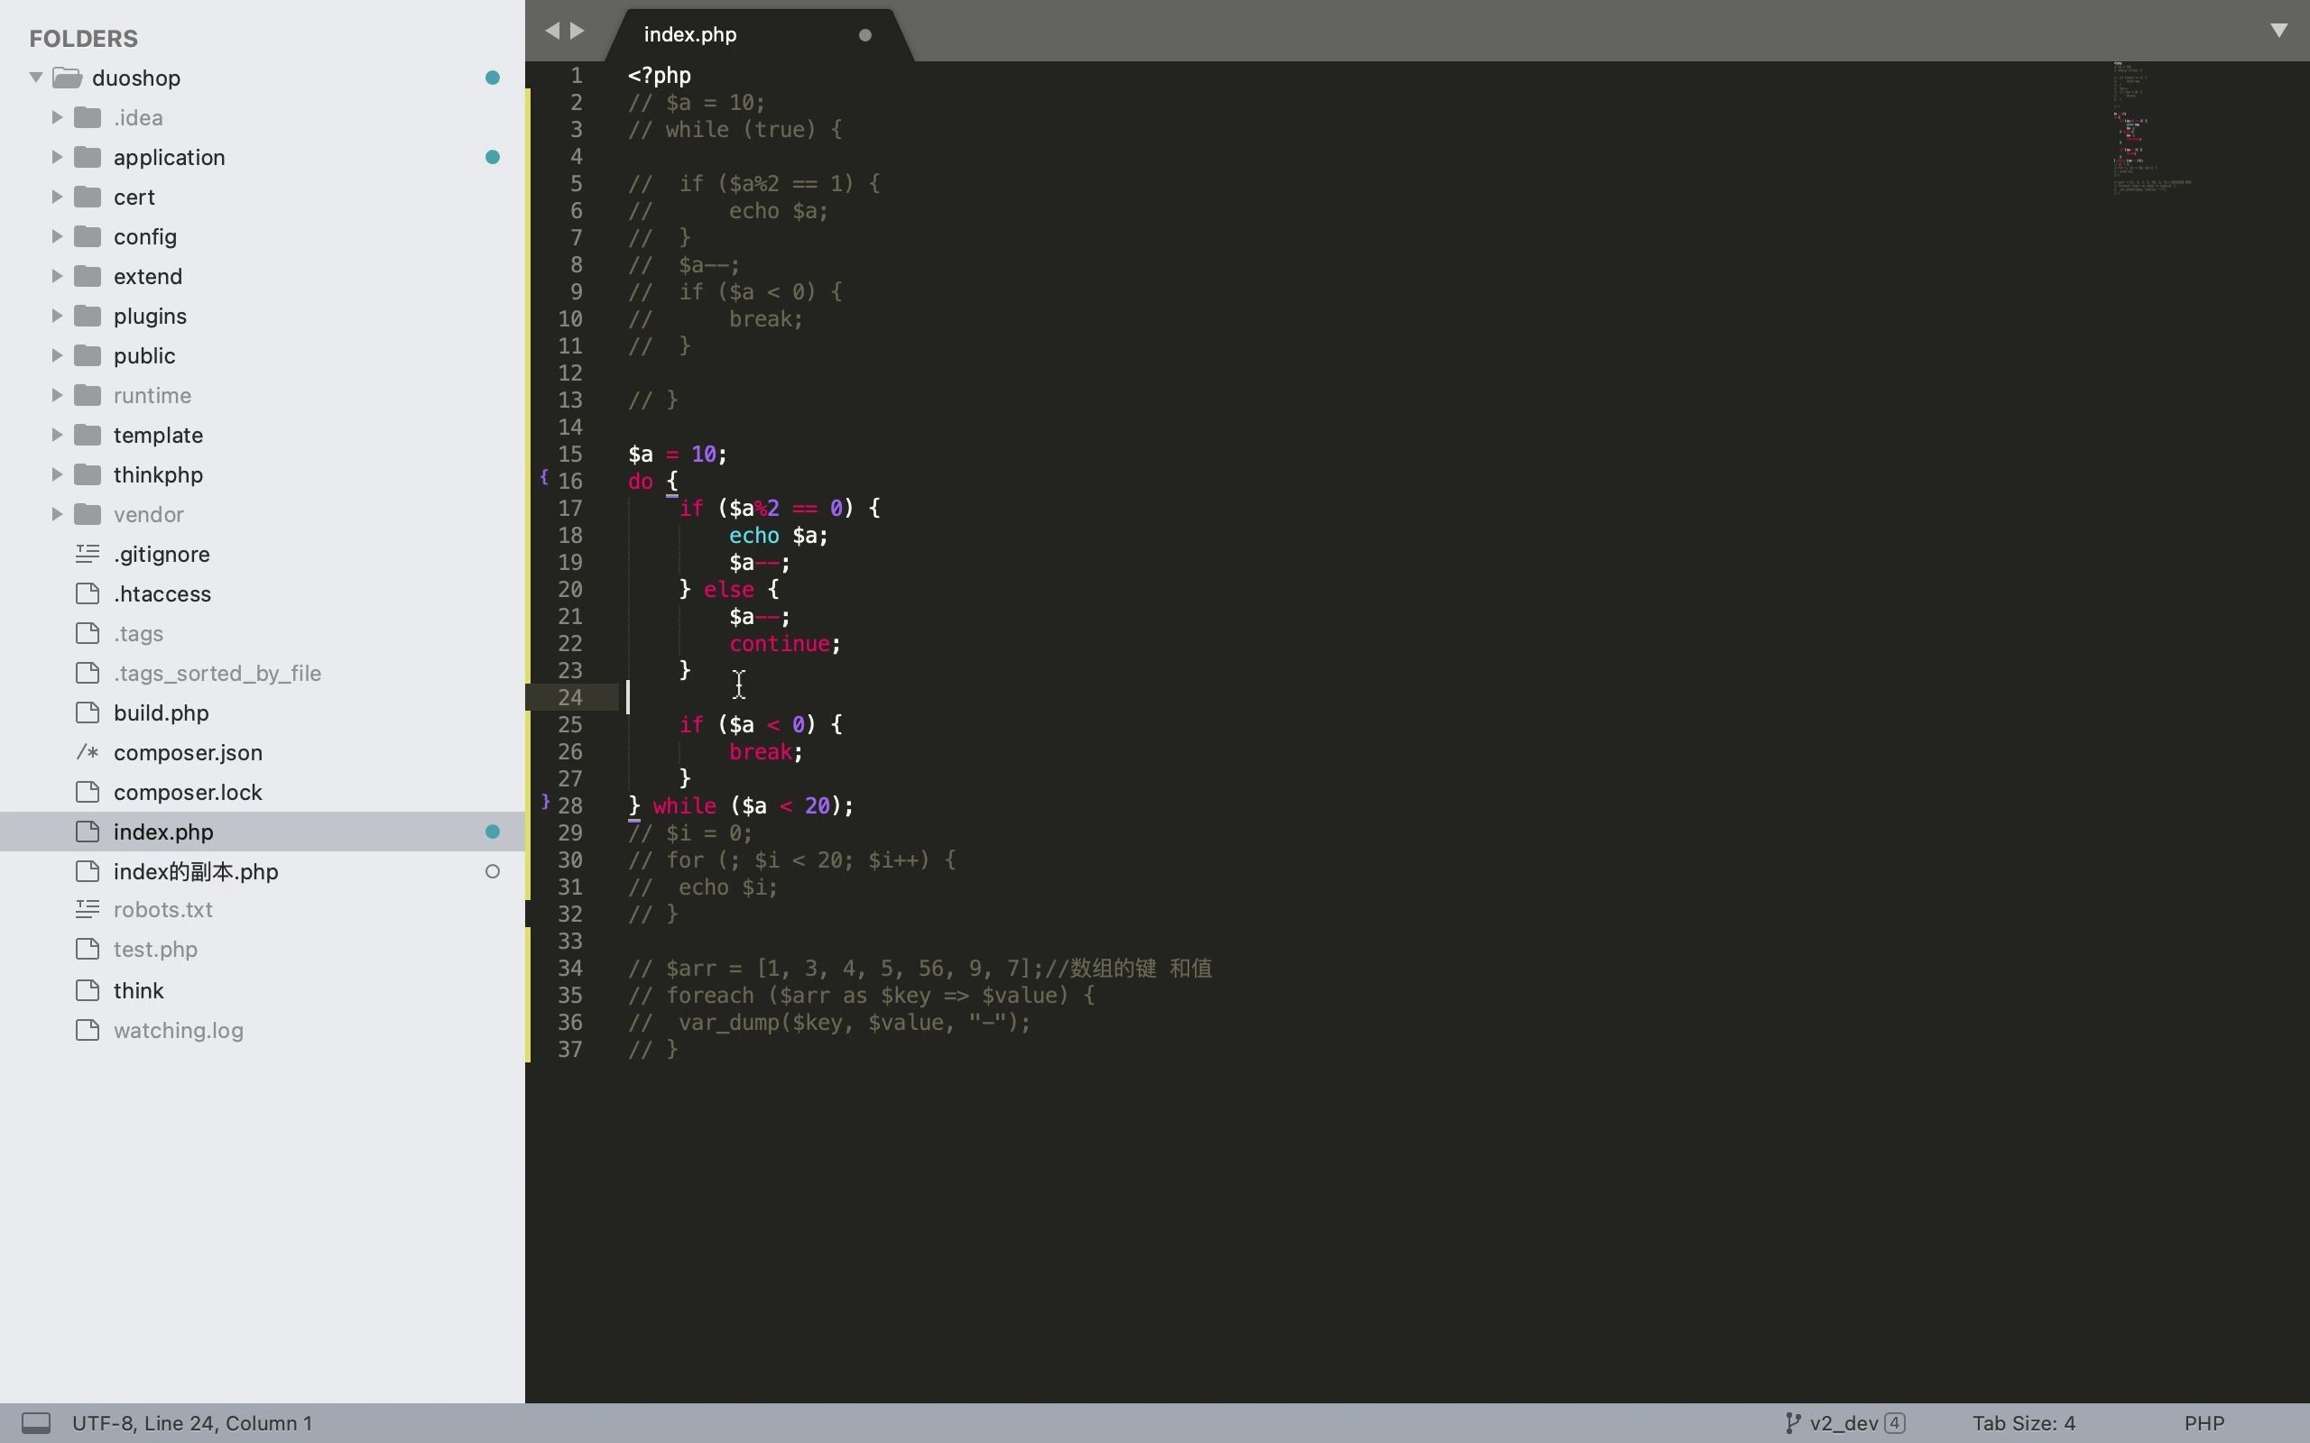Click the continue keyword on line 22
The image size is (2310, 1443).
pyautogui.click(x=779, y=644)
